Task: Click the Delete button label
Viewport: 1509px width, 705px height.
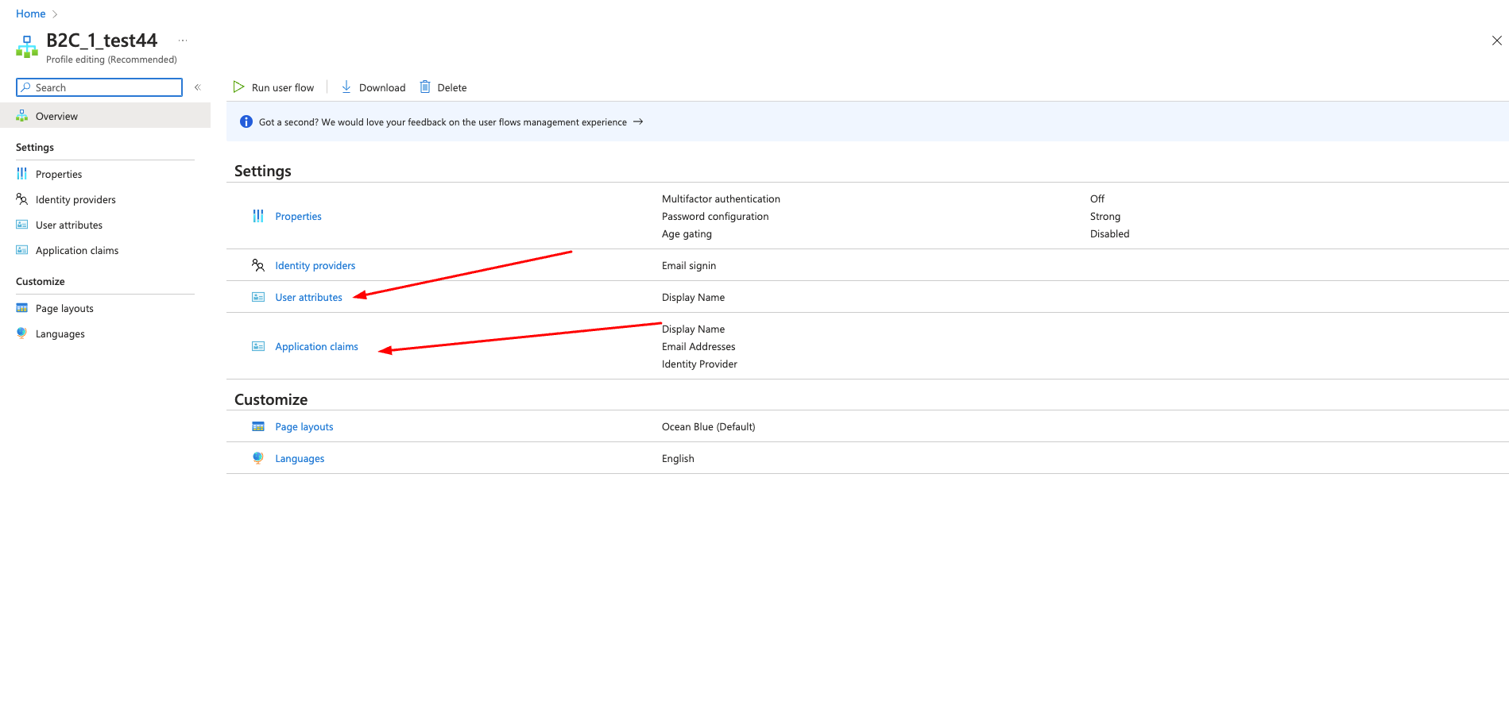Action: [x=452, y=87]
